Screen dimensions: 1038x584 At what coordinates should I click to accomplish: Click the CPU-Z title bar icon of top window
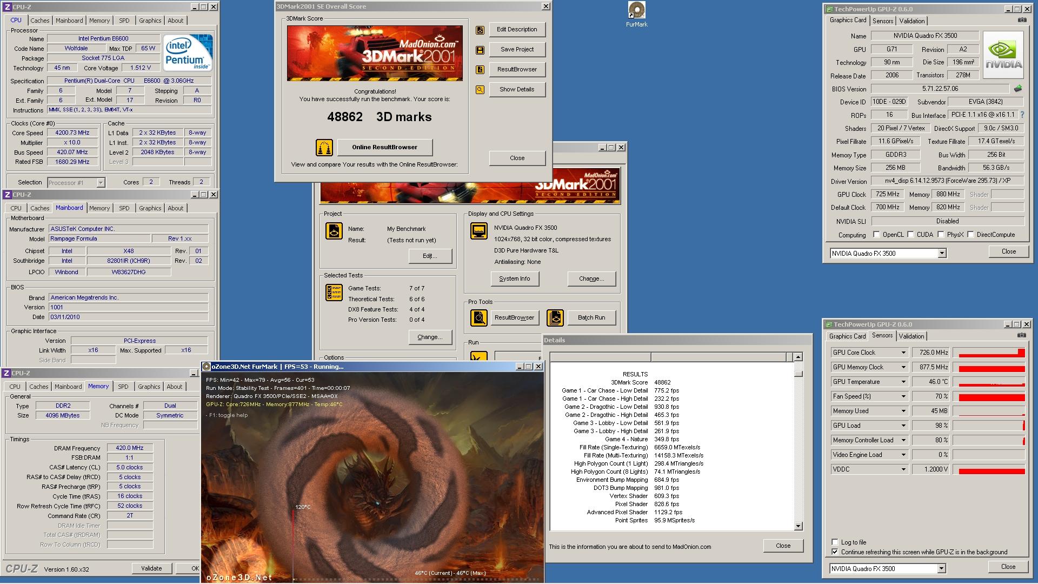(x=8, y=7)
